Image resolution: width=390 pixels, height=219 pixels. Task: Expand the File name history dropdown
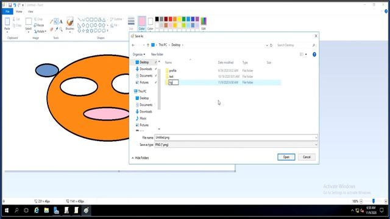tap(316, 137)
